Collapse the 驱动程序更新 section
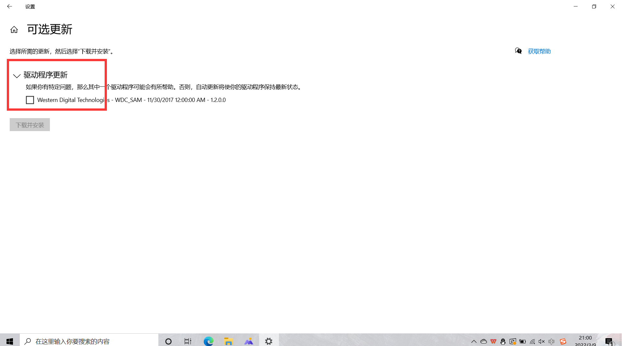The width and height of the screenshot is (622, 346). 16,76
